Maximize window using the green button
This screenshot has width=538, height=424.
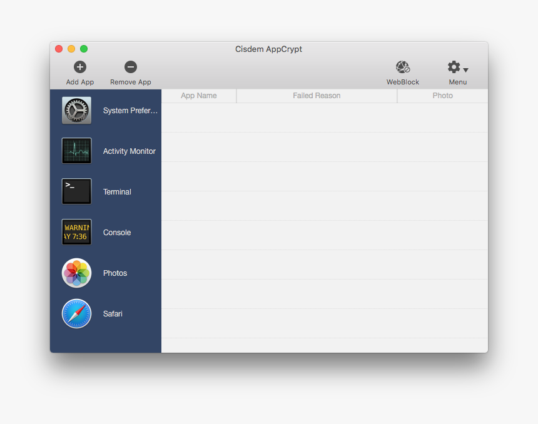84,49
